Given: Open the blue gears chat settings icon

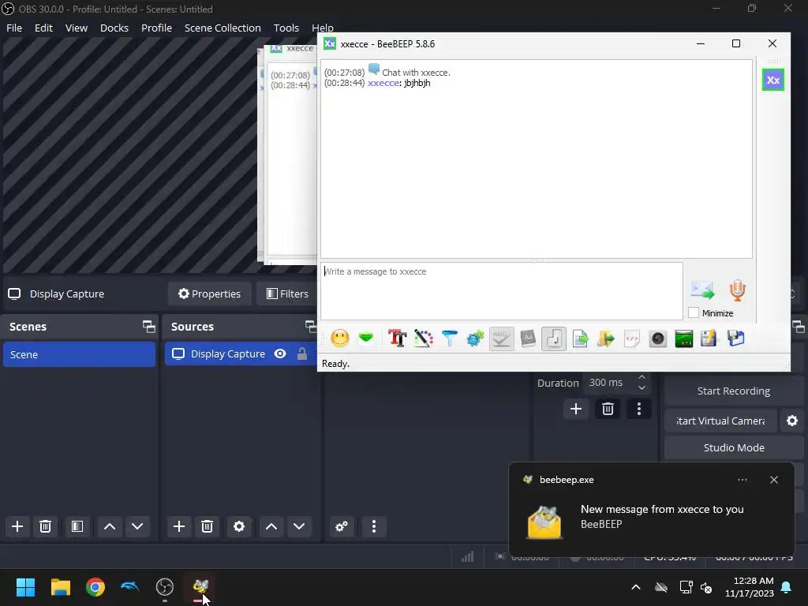Looking at the screenshot, I should 475,339.
